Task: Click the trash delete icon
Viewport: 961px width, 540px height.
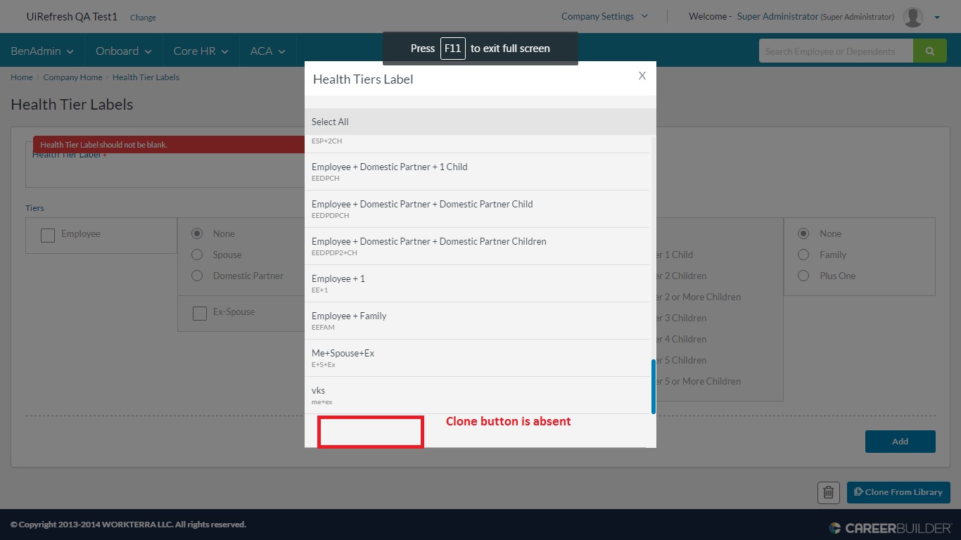Action: [829, 492]
